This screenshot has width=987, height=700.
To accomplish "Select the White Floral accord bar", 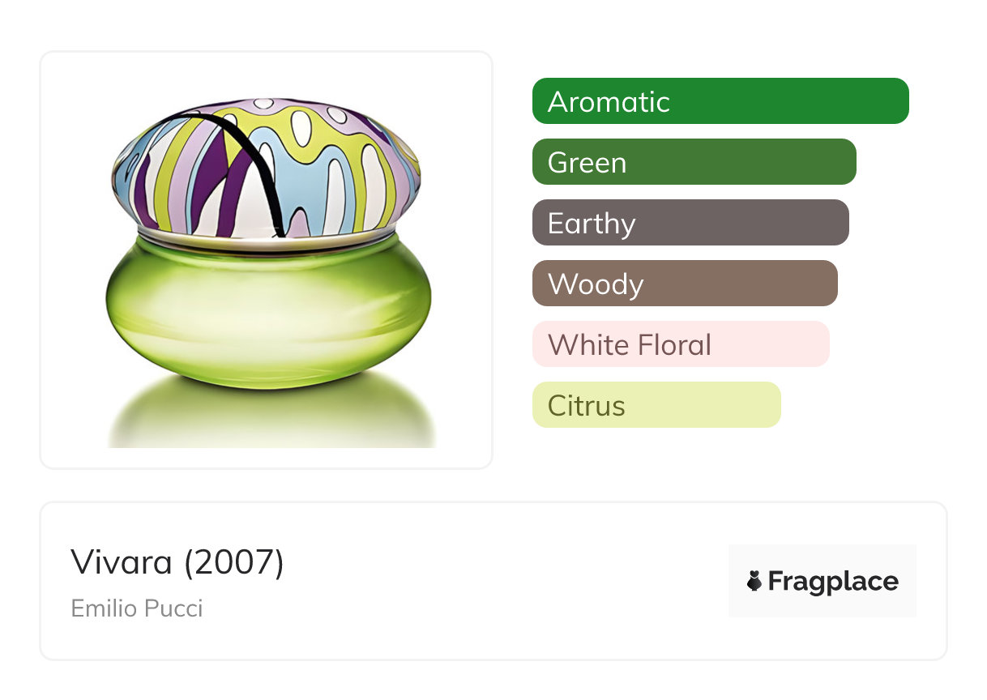I will pyautogui.click(x=681, y=344).
